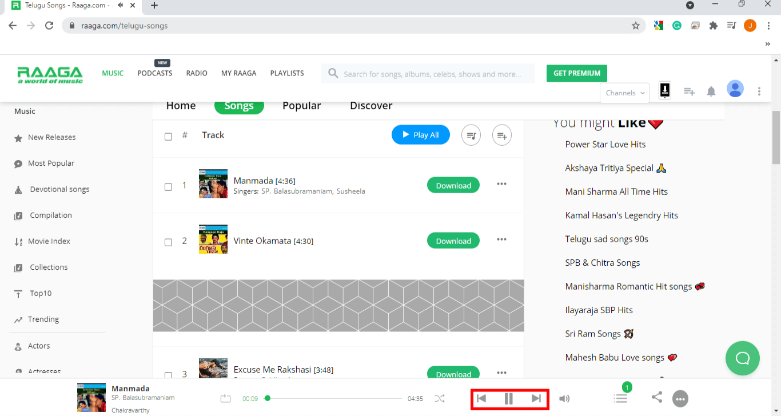Open notifications bell icon in header
The image size is (781, 416).
(x=711, y=91)
